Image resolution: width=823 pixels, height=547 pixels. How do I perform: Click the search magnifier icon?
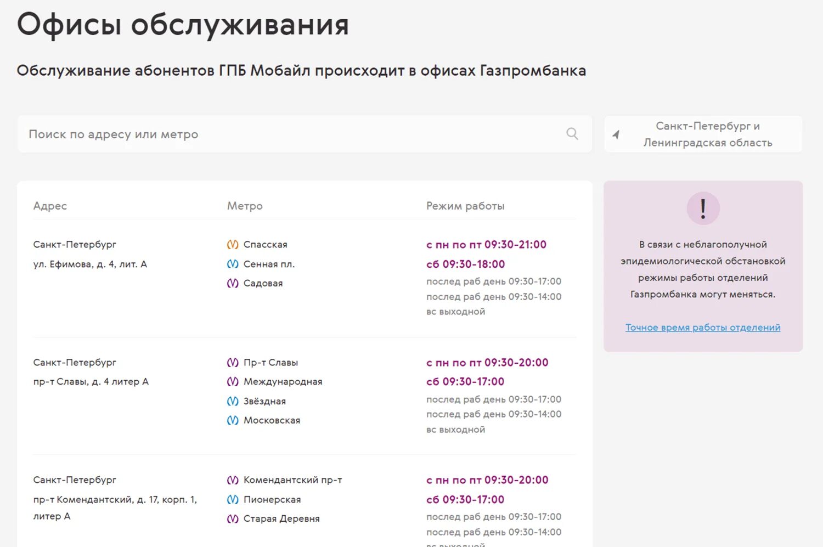point(572,134)
